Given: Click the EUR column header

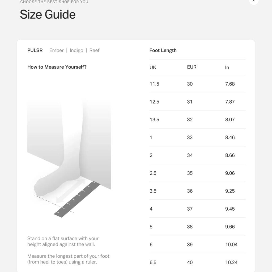Looking at the screenshot, I should (192, 67).
